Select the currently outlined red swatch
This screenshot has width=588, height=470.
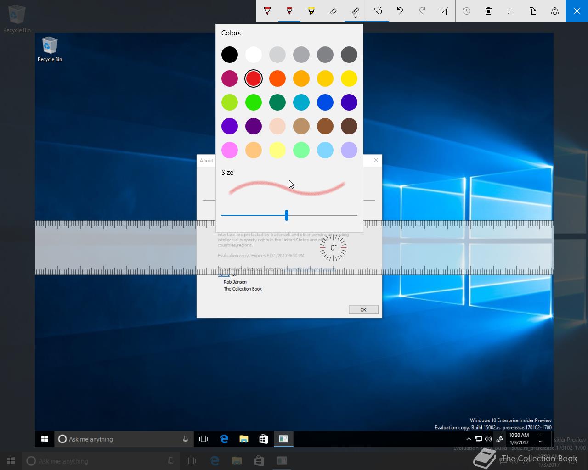coord(254,78)
